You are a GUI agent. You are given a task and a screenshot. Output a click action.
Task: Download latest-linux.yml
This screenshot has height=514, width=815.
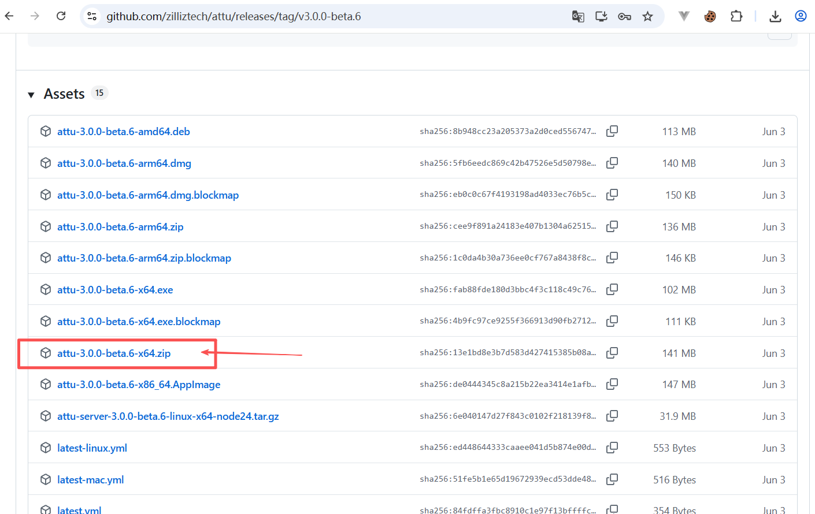click(92, 448)
